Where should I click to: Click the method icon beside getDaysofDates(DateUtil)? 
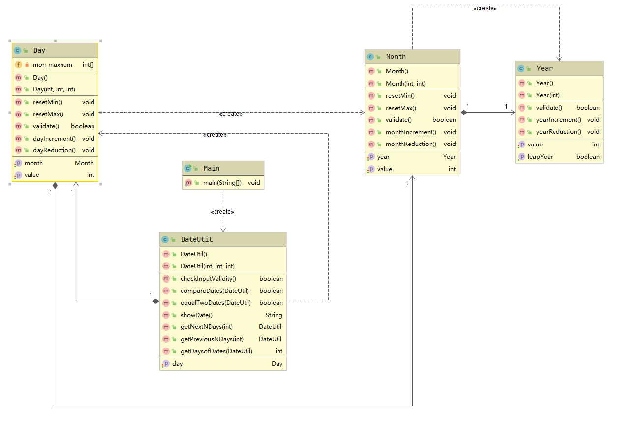[166, 351]
